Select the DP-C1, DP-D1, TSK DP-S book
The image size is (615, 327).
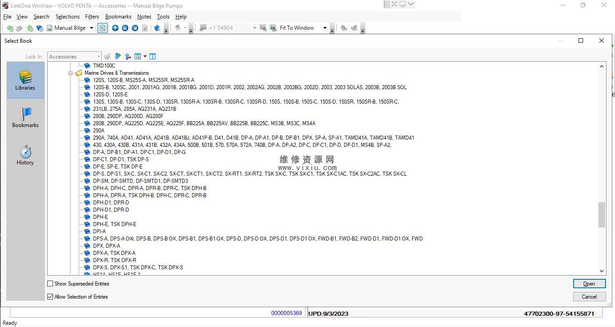coord(121,159)
